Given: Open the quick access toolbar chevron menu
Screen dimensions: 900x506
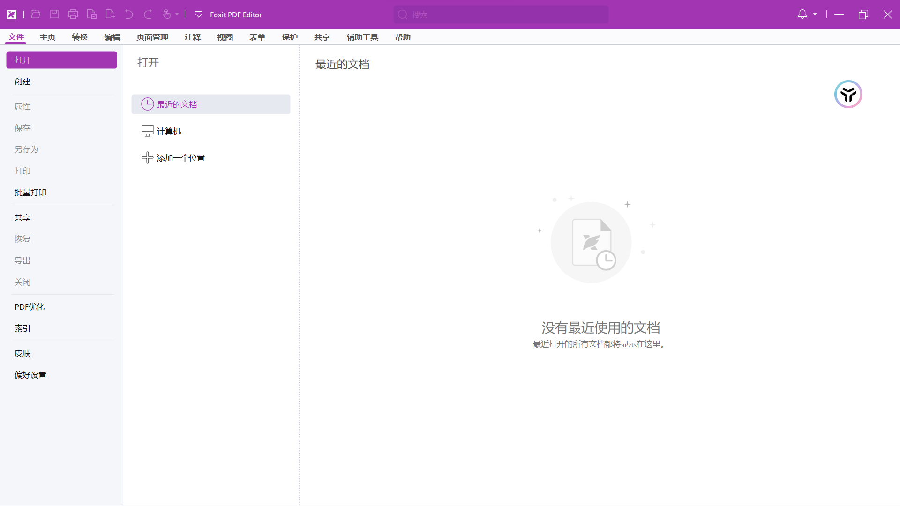Looking at the screenshot, I should click(198, 15).
